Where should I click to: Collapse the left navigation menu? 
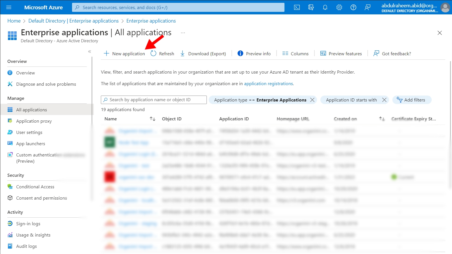click(x=90, y=51)
